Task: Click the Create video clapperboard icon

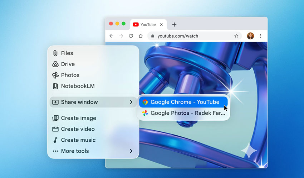Action: point(55,129)
